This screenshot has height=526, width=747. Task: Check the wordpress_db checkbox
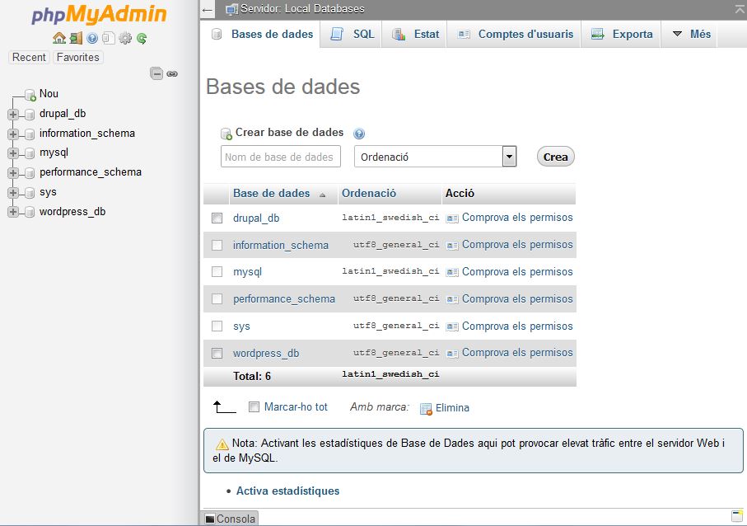(x=217, y=354)
